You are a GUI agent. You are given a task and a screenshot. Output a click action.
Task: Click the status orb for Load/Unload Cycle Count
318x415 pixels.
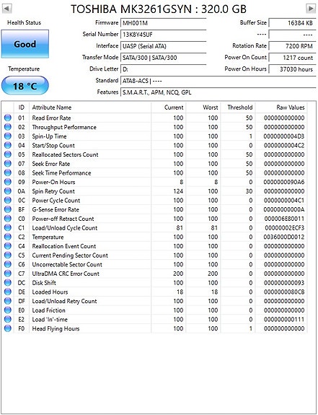pos(8,227)
